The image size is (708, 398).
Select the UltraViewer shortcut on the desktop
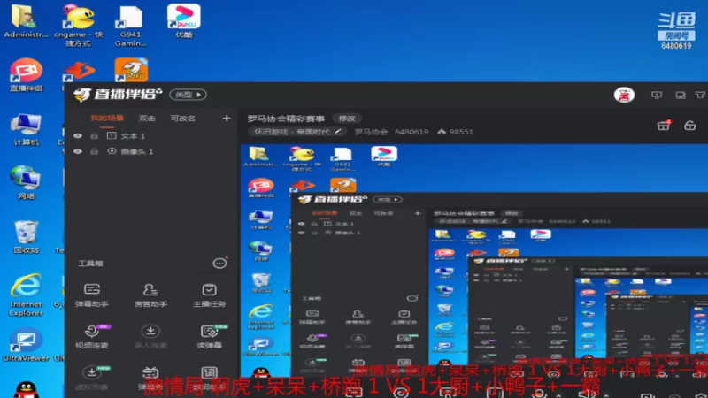(27, 345)
